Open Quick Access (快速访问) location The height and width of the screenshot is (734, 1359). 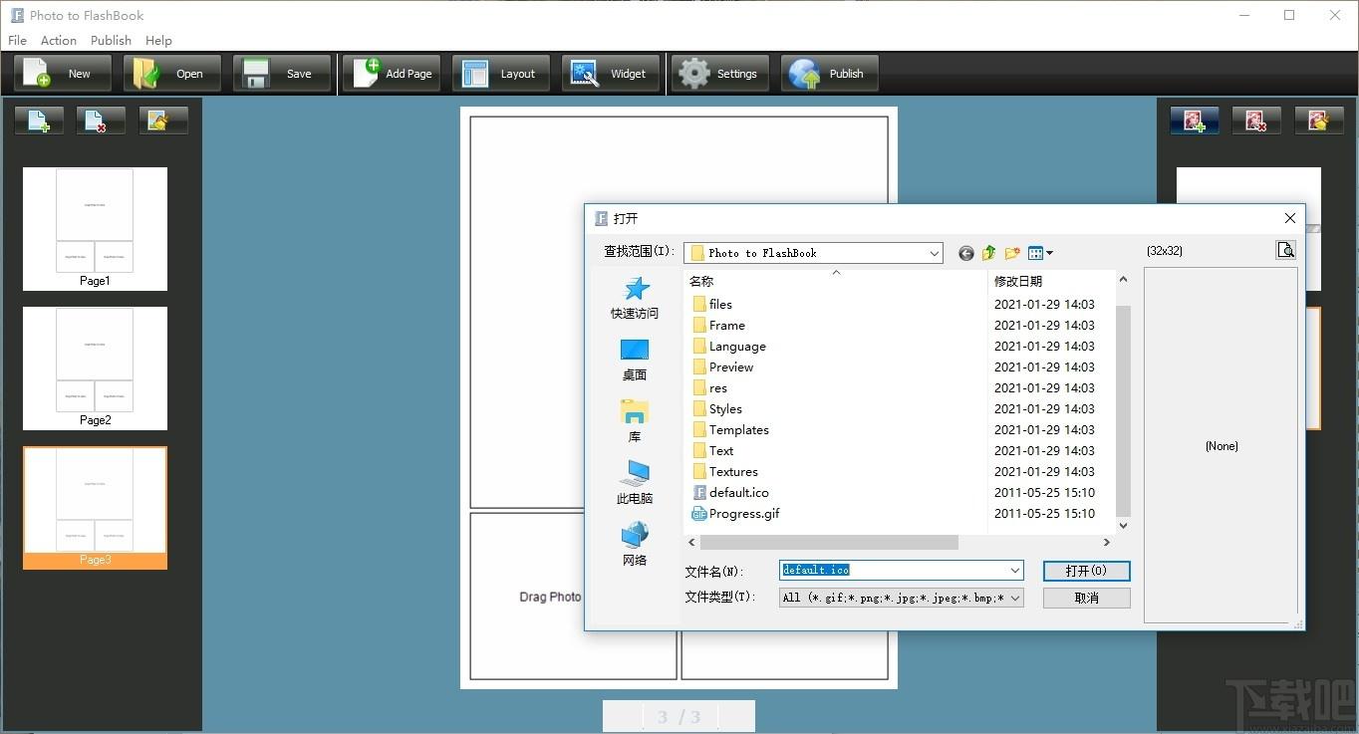635,298
